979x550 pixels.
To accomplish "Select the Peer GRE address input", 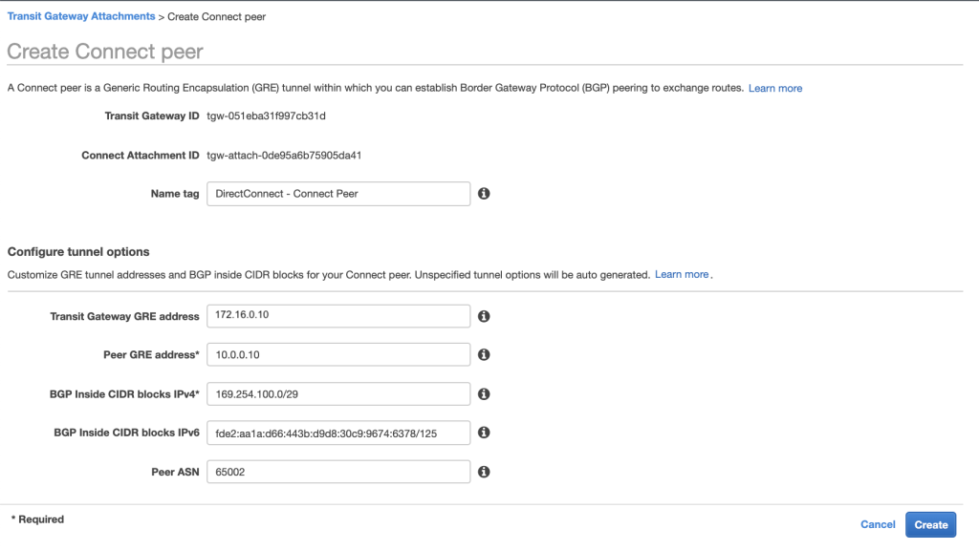I will (338, 355).
